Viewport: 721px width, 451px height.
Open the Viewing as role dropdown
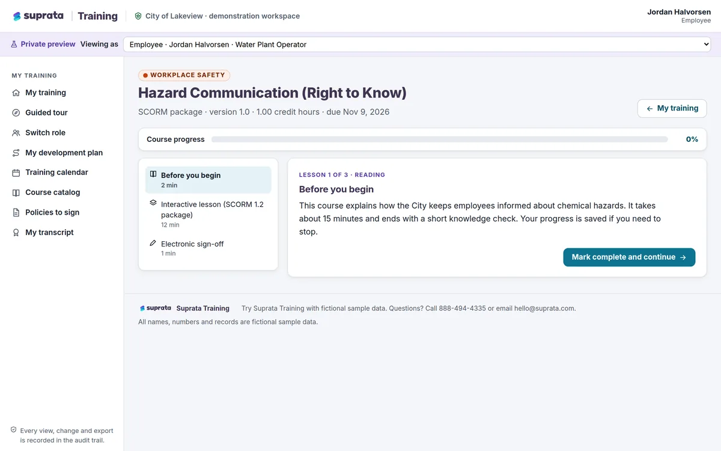coord(417,44)
